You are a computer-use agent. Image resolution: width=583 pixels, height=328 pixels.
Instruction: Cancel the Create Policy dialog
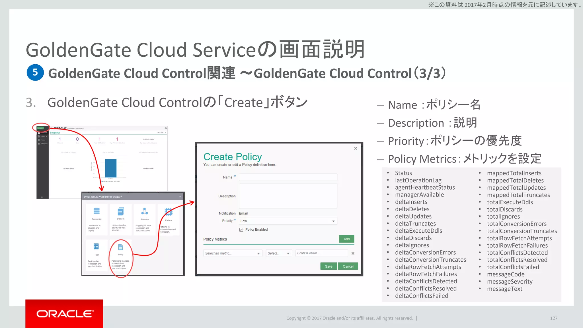348,266
